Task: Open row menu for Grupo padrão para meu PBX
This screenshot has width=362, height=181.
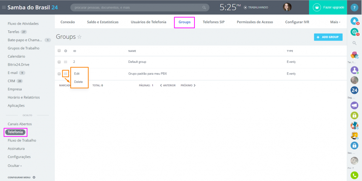Action: (x=65, y=74)
